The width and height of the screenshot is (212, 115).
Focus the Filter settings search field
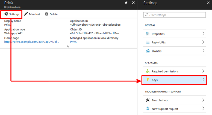click(x=175, y=15)
